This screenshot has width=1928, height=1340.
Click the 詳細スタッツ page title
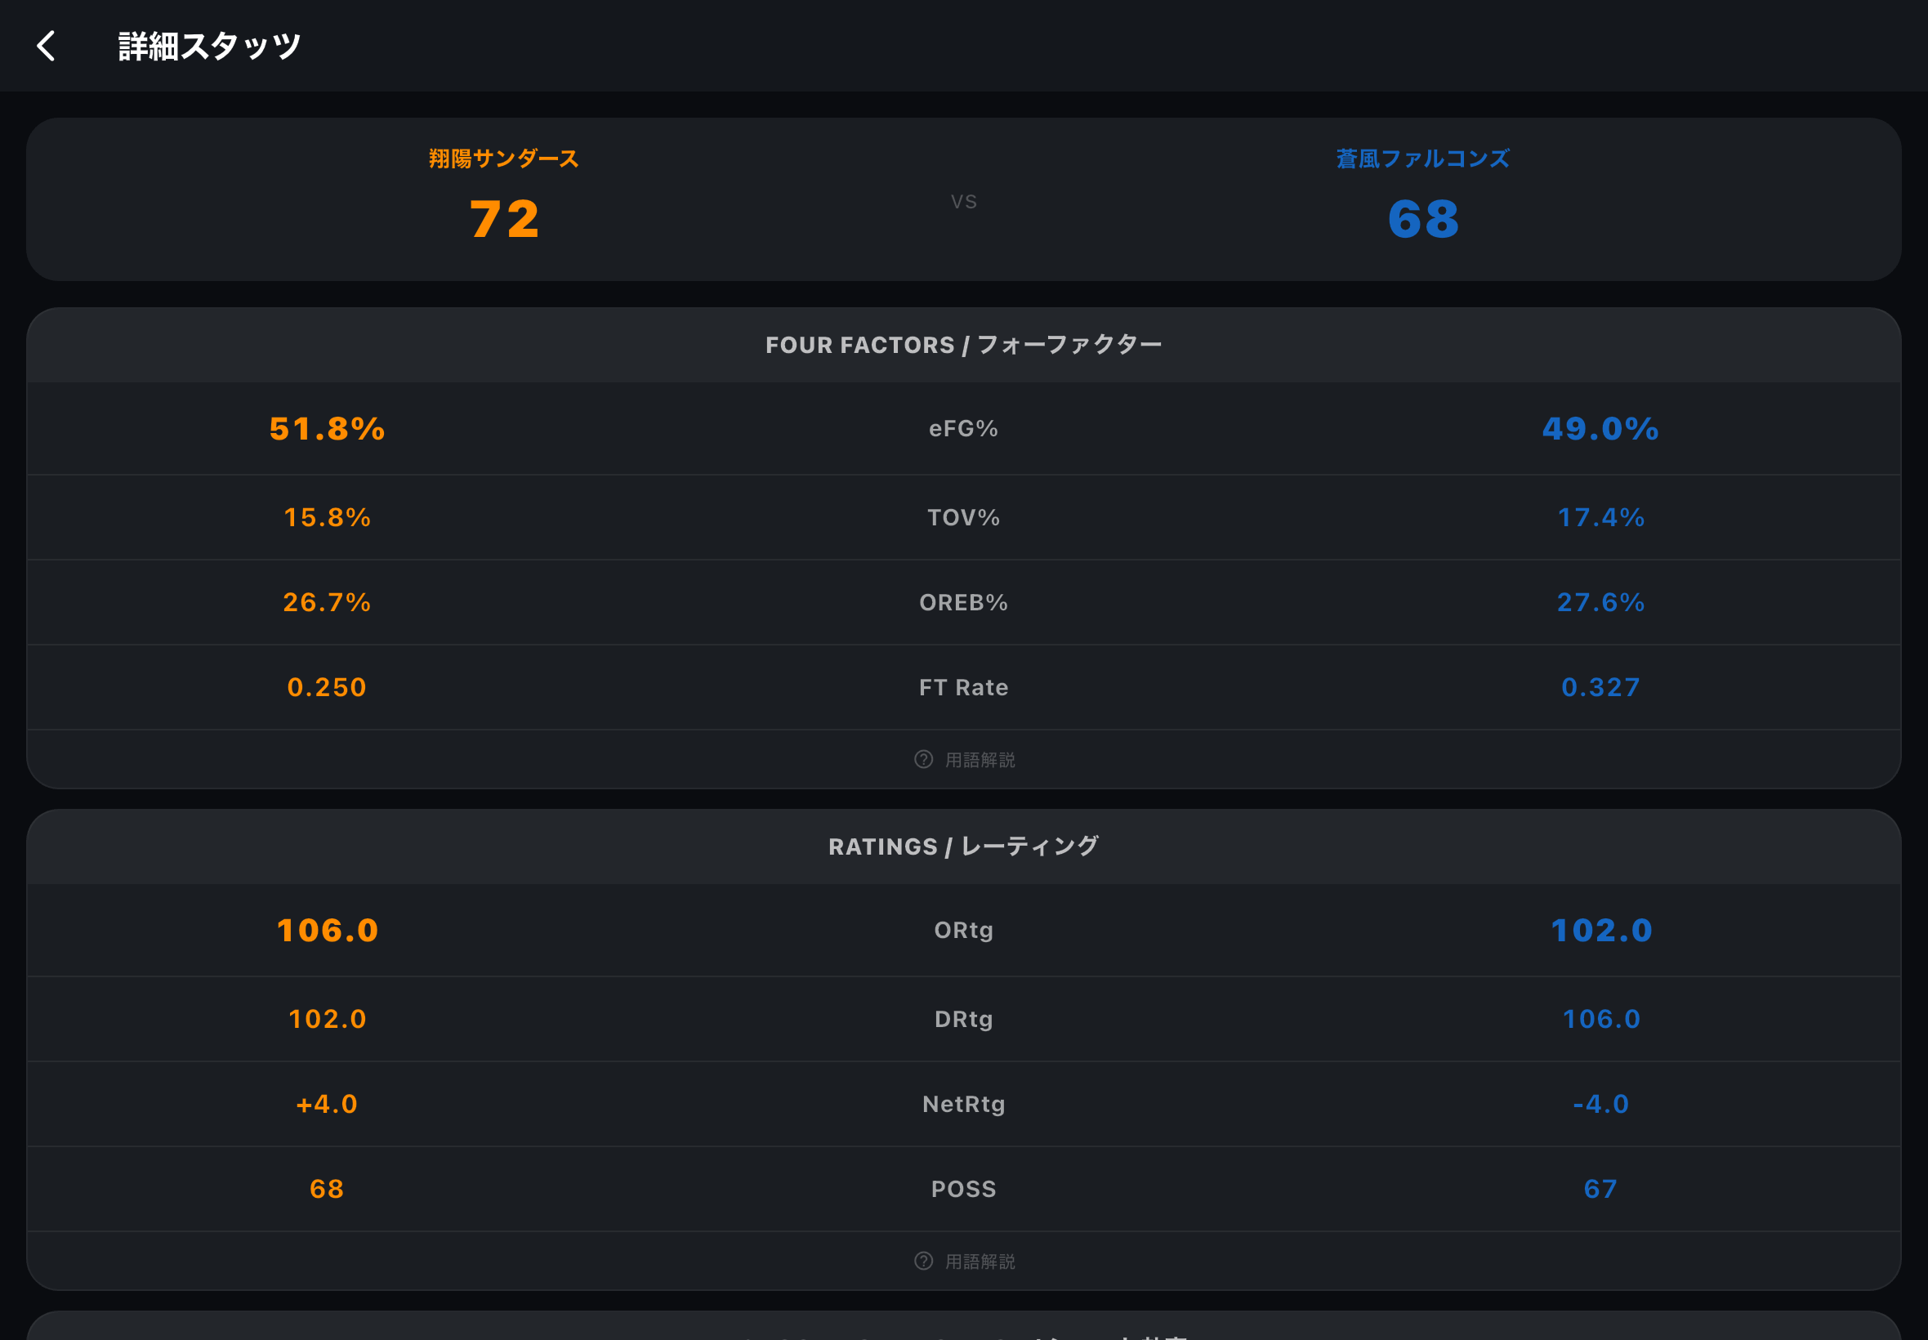point(209,47)
